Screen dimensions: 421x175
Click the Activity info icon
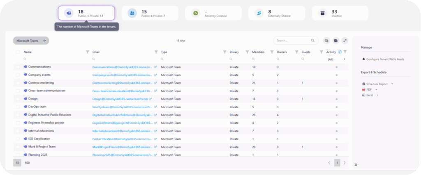click(x=340, y=52)
